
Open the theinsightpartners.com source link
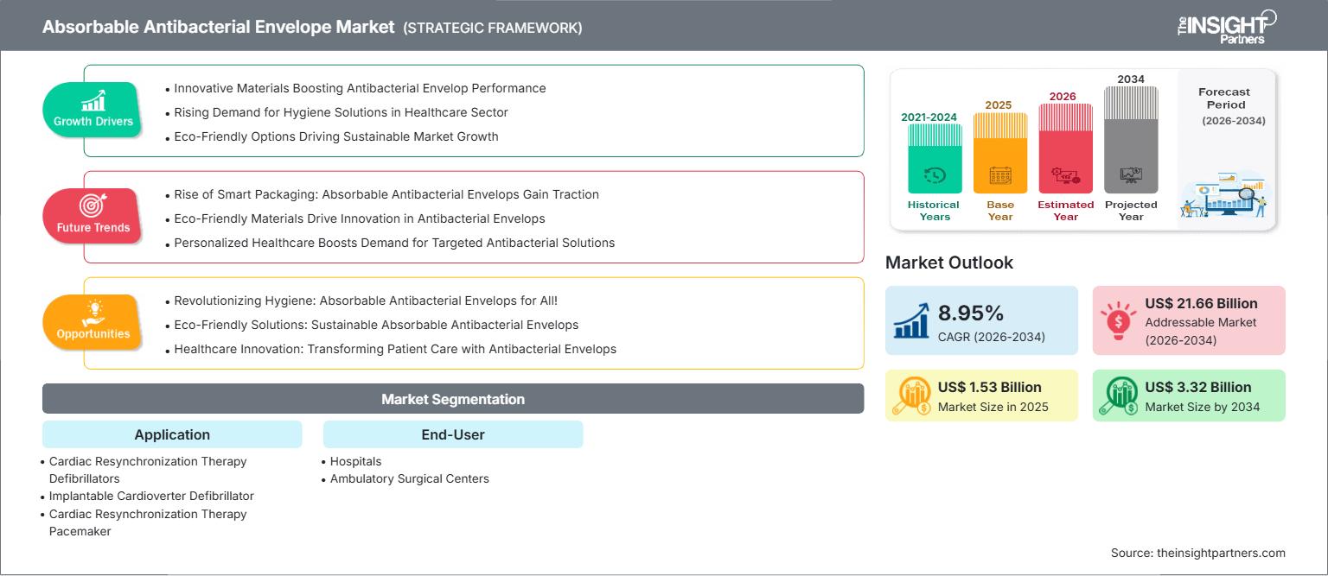1221,553
